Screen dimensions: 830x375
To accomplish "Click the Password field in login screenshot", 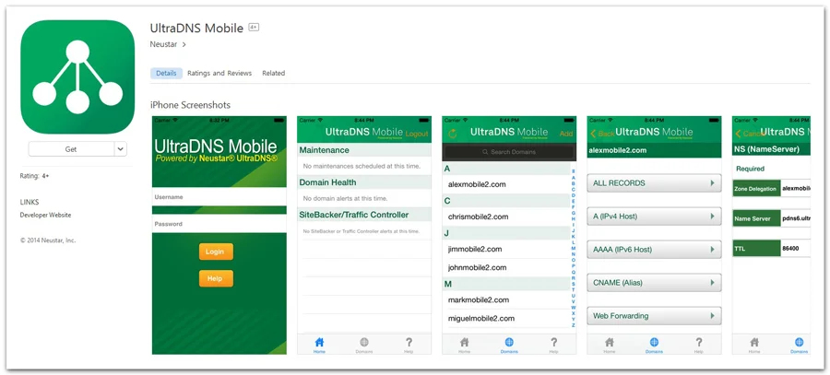I will [219, 224].
